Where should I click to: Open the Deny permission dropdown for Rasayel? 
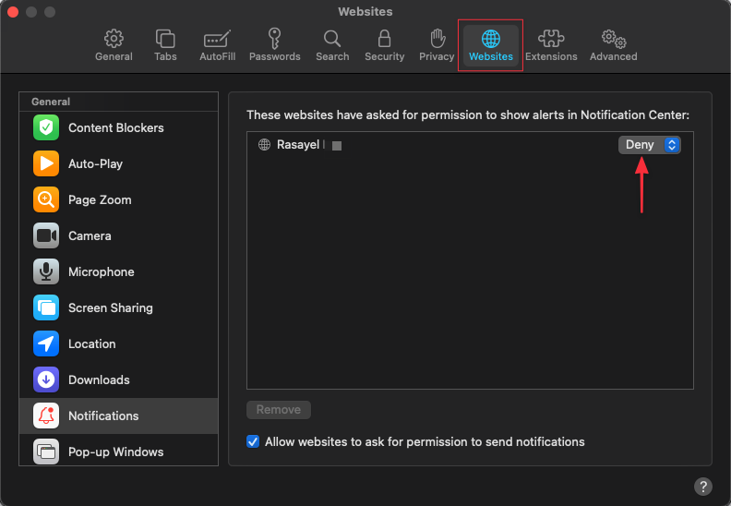pos(650,145)
